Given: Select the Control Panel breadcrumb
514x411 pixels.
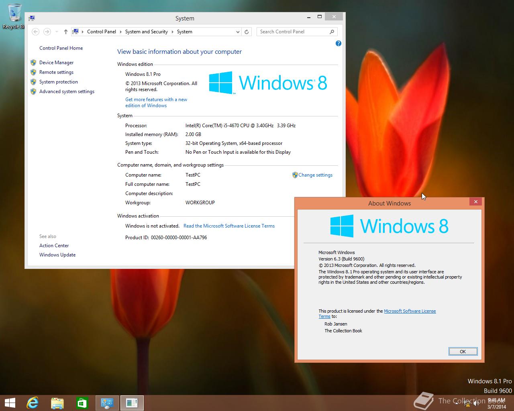Looking at the screenshot, I should (101, 32).
